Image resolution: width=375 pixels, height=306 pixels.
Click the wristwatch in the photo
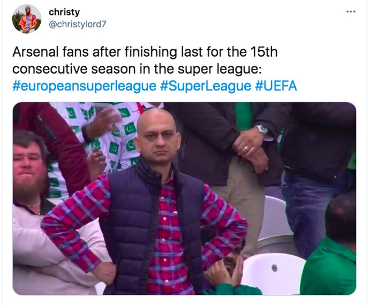pyautogui.click(x=261, y=129)
